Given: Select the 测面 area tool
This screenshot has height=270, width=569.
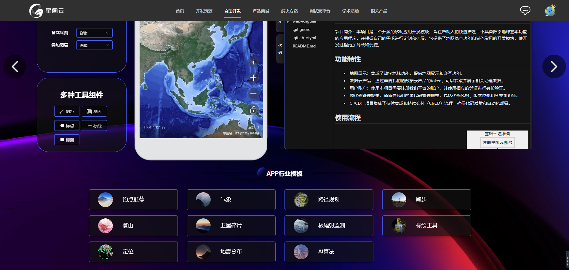Looking at the screenshot, I should (94, 111).
